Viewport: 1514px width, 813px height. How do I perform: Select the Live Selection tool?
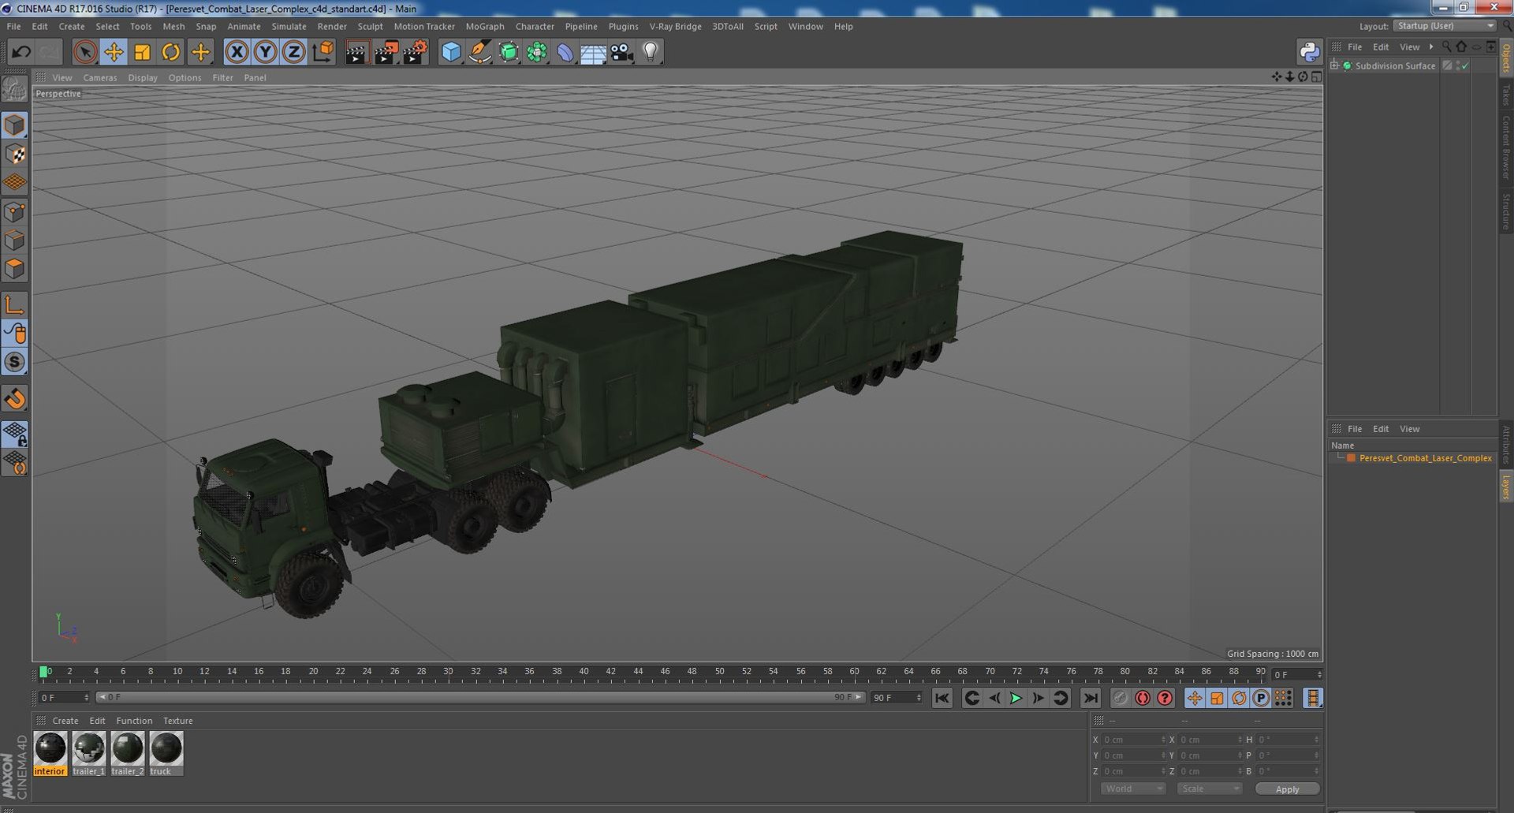(85, 52)
